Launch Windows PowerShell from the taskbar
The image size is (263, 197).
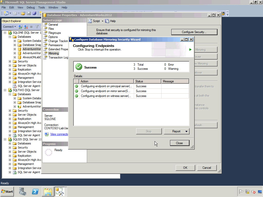click(35, 191)
